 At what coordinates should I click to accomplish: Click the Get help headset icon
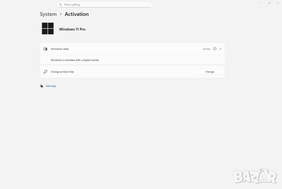click(41, 86)
